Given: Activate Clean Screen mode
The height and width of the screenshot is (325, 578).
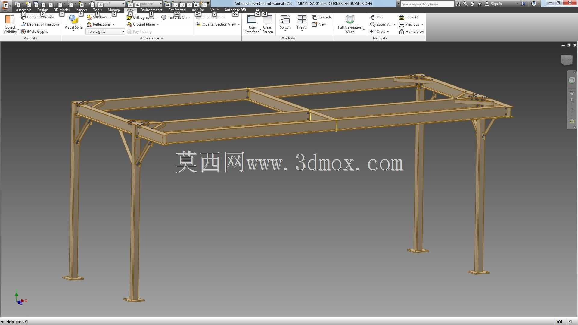Looking at the screenshot, I should coord(268,24).
